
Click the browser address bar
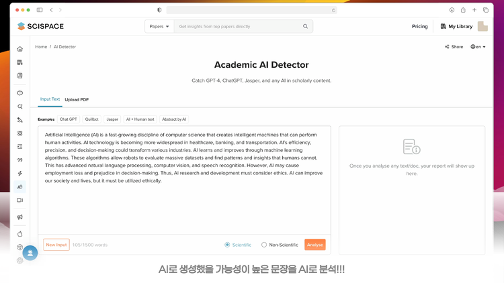(x=251, y=10)
